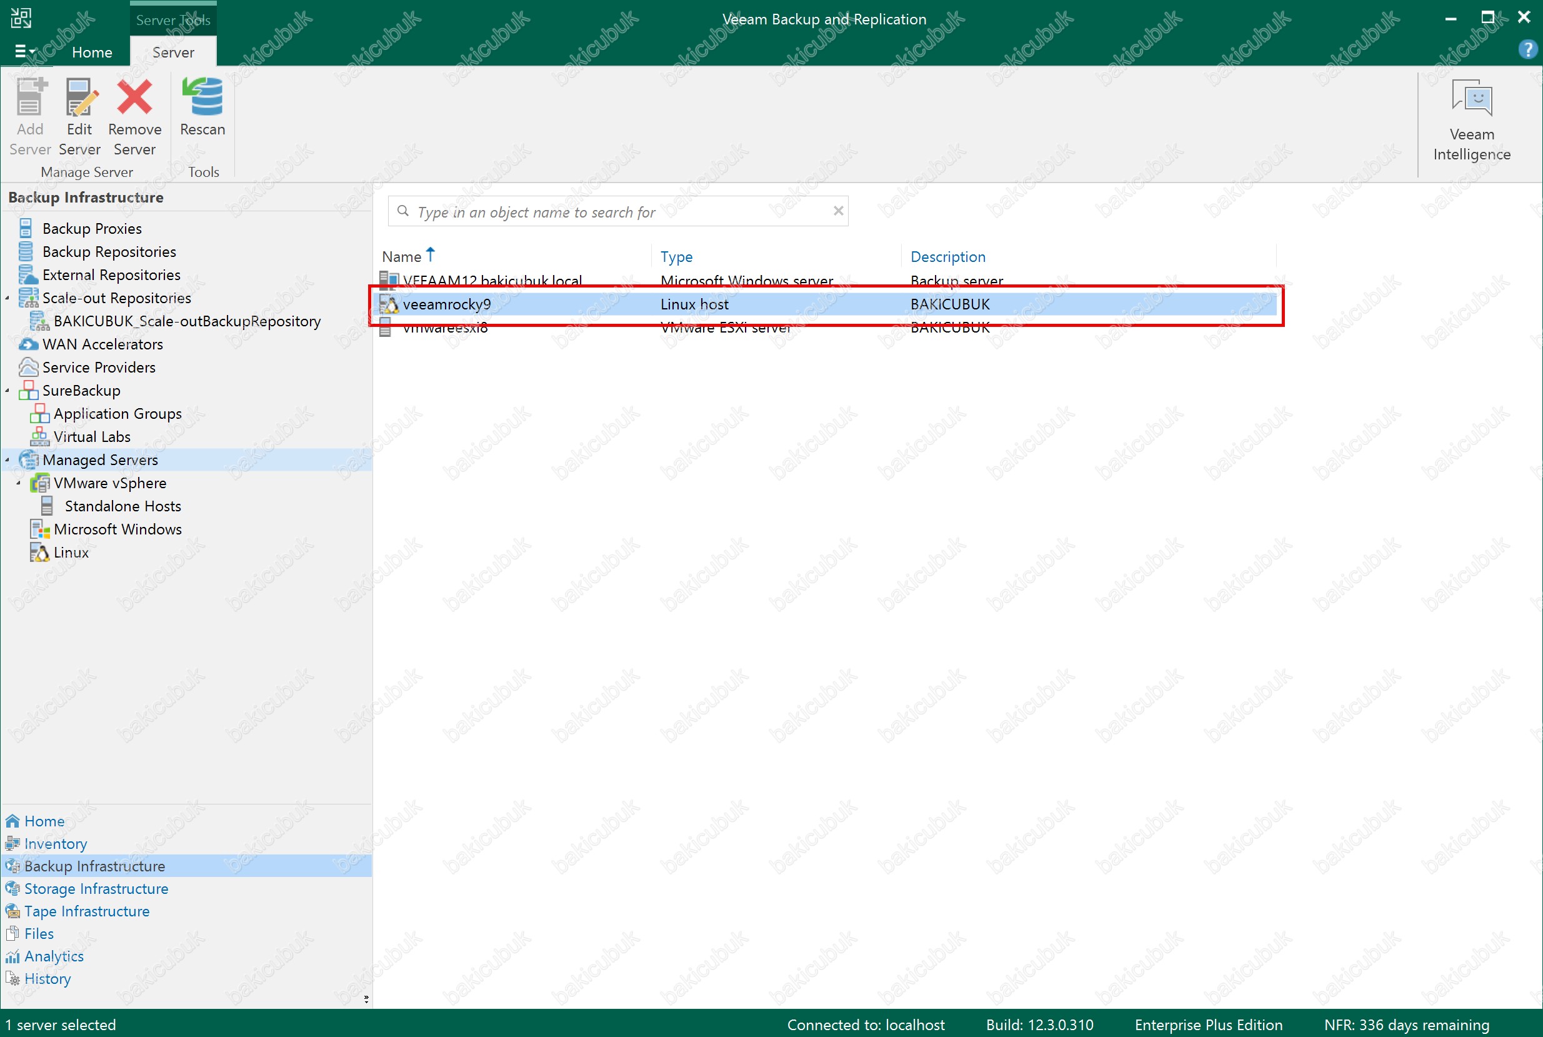Switch to the Server ribbon tab
1543x1037 pixels.
point(173,53)
